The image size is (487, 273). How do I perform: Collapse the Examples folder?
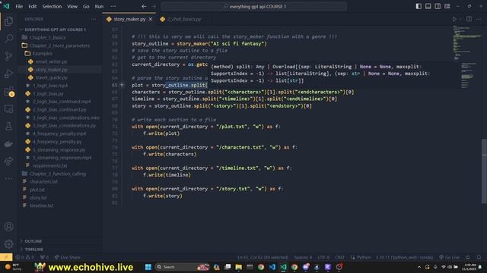click(43, 54)
